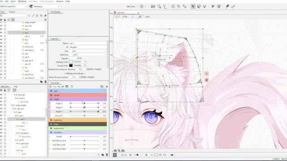Viewport: 287px width, 161px height.
Task: Delete the selected parameter via trash icon
Action: click(107, 155)
